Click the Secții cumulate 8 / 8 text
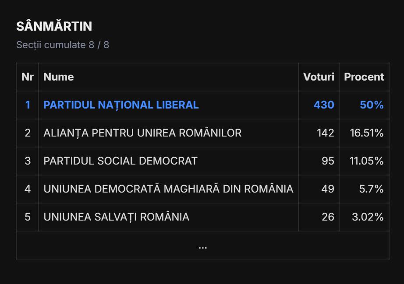The width and height of the screenshot is (404, 284). tap(63, 45)
